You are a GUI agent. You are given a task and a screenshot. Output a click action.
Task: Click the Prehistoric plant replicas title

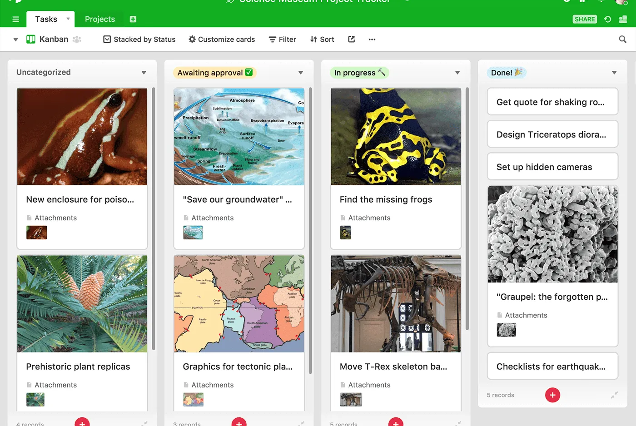78,367
